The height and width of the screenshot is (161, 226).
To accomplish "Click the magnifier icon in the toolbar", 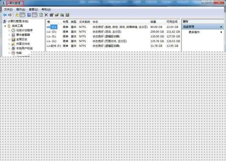I will tap(62, 15).
